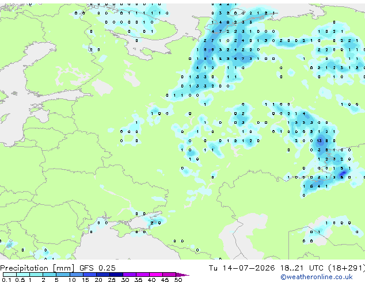Select the 5–10 mm legend swatch
The image size is (365, 282).
pos(63,275)
